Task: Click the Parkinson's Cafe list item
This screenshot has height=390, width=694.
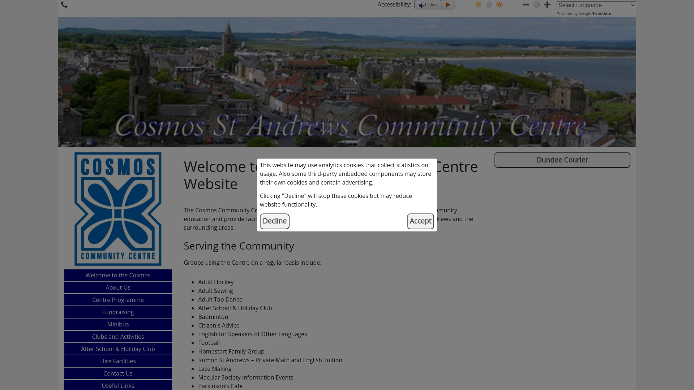Action: point(220,386)
